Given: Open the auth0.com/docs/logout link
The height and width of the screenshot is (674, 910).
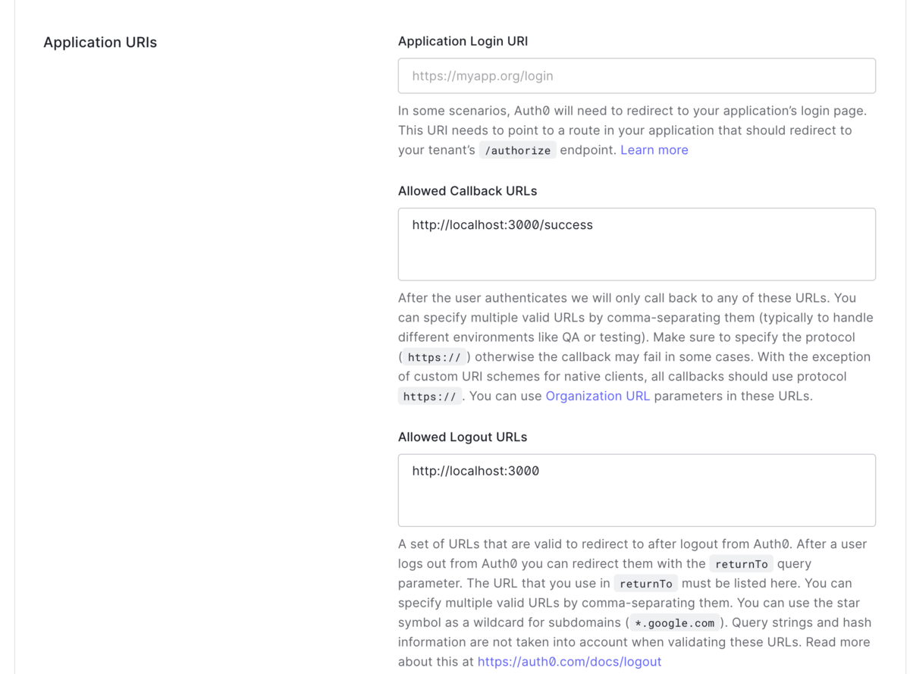Looking at the screenshot, I should pos(570,662).
